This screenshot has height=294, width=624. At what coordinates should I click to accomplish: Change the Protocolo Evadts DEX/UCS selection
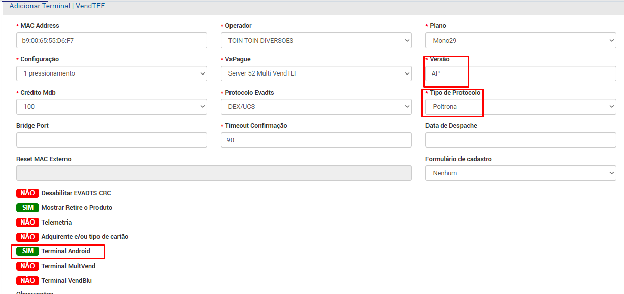pyautogui.click(x=316, y=107)
